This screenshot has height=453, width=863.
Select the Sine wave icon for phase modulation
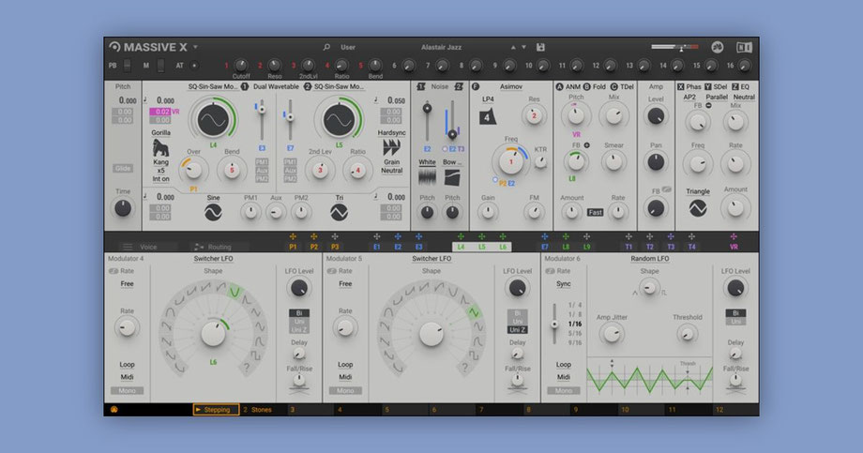[x=213, y=212]
